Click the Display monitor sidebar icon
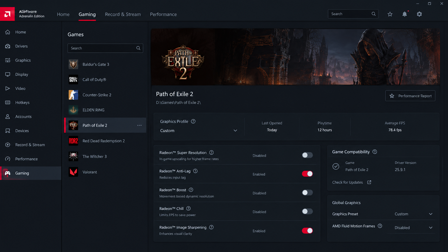 click(x=8, y=74)
